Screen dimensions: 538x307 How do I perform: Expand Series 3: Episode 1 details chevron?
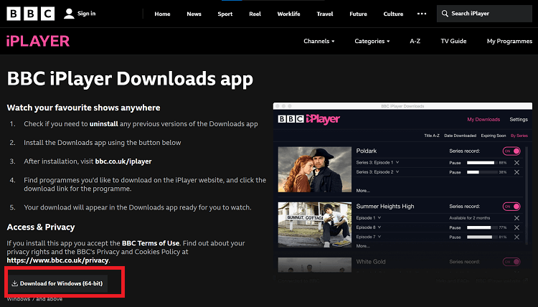[397, 162]
